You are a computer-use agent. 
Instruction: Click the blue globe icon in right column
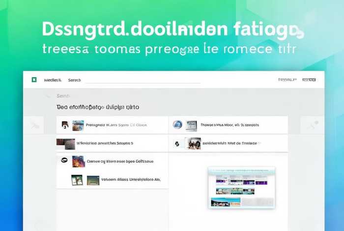pos(177,125)
